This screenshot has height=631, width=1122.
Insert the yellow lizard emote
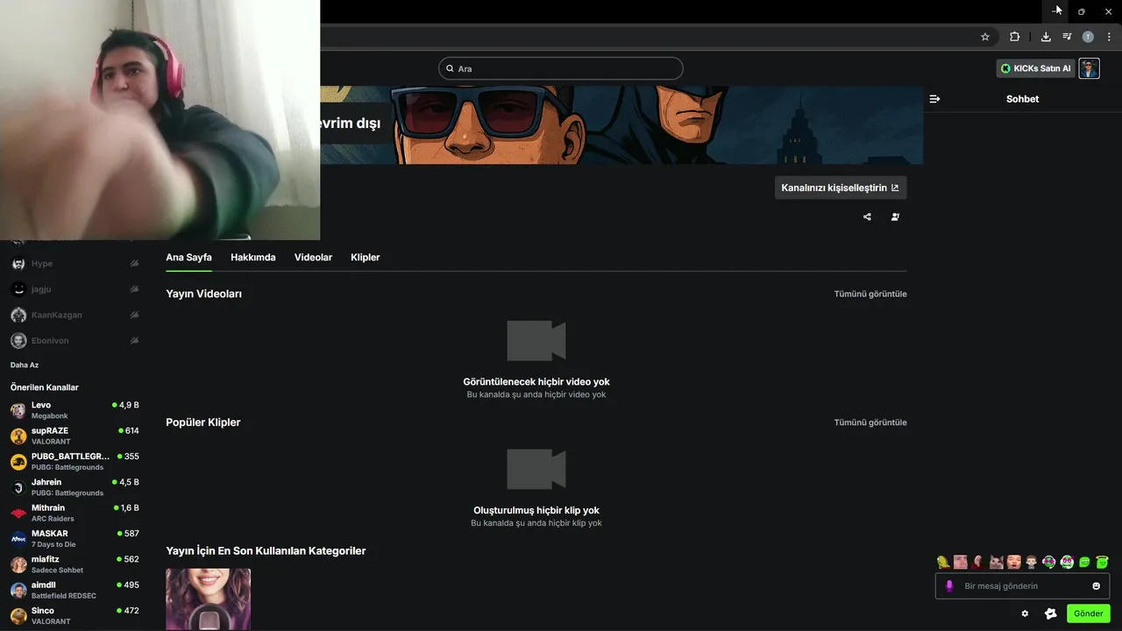click(x=943, y=562)
